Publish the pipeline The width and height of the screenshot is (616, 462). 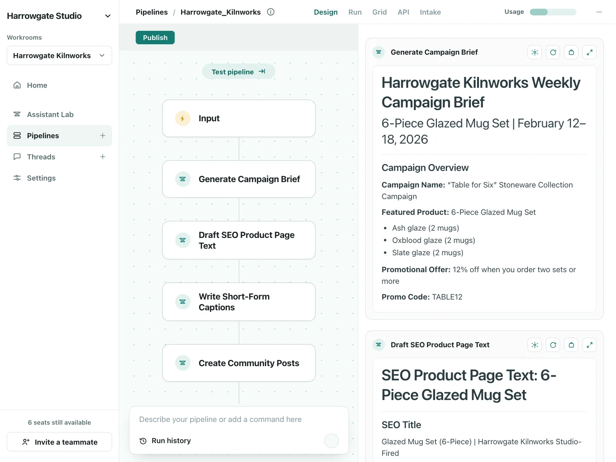click(x=155, y=37)
